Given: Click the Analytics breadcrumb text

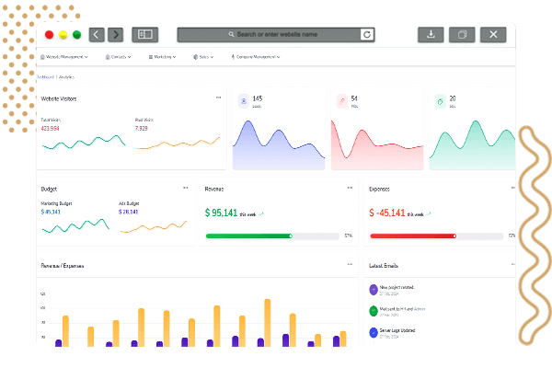Looking at the screenshot, I should coord(66,76).
